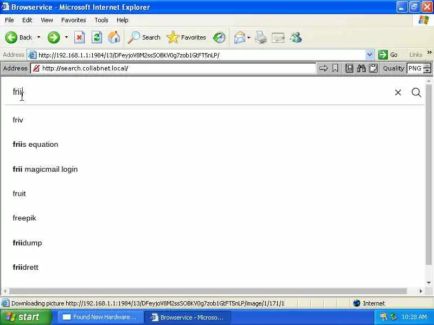This screenshot has width=434, height=325.
Task: Clear the search box with X
Action: coord(398,92)
